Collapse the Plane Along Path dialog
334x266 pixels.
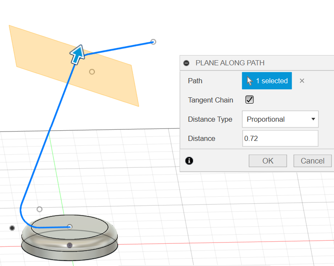(186, 63)
